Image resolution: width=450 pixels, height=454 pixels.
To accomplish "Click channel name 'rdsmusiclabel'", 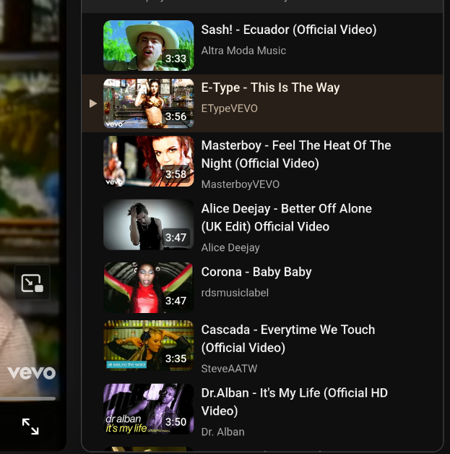I will (x=235, y=293).
